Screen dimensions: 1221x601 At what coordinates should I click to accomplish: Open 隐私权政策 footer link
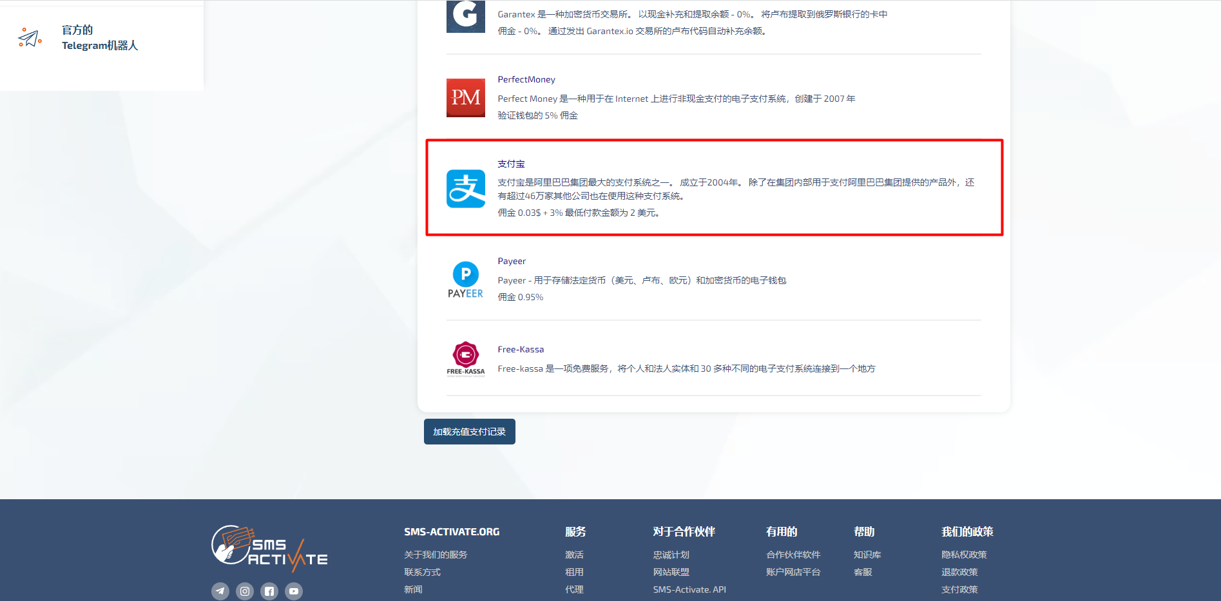click(x=964, y=555)
